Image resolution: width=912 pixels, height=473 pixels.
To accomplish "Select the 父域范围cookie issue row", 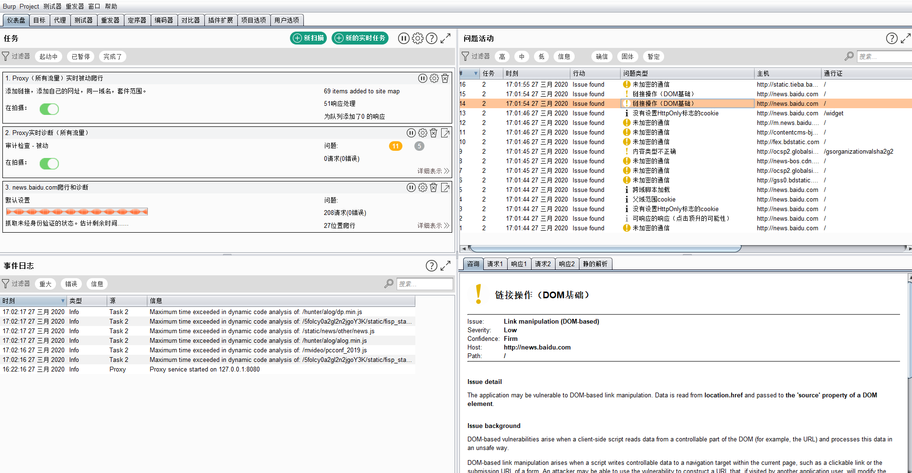I will click(x=685, y=199).
